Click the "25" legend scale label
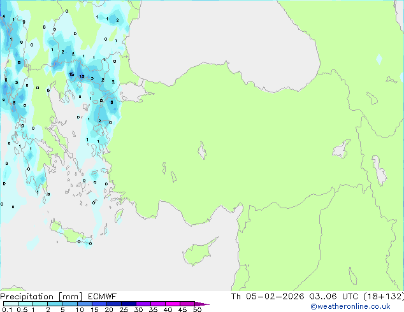Image resolution: width=404 pixels, height=312 pixels. pyautogui.click(x=124, y=309)
